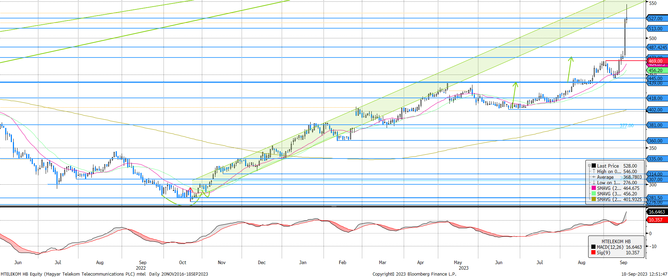Click the 281.50 price level tag
This screenshot has height=277, width=668.
pyautogui.click(x=657, y=198)
